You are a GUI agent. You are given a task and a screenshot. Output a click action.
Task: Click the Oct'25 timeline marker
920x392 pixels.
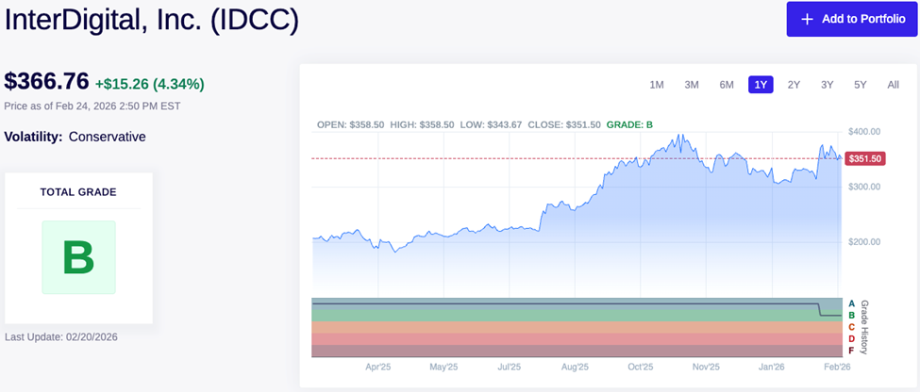click(x=641, y=367)
